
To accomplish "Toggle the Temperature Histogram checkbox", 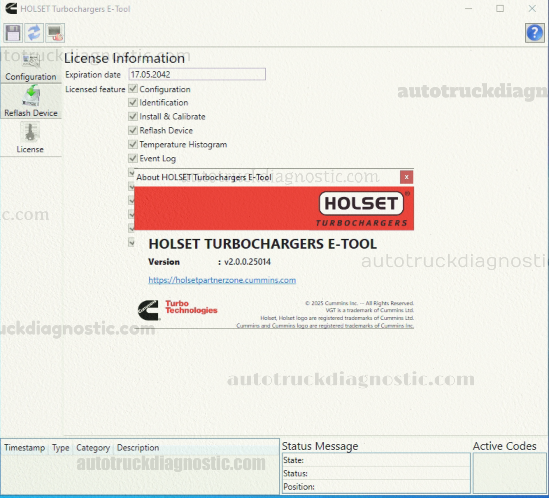I will pyautogui.click(x=133, y=144).
